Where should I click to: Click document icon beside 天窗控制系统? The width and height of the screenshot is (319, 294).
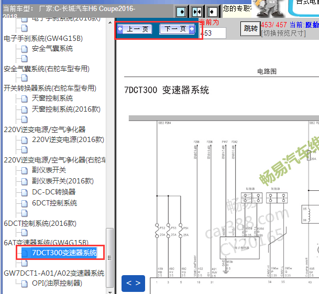click(25, 99)
